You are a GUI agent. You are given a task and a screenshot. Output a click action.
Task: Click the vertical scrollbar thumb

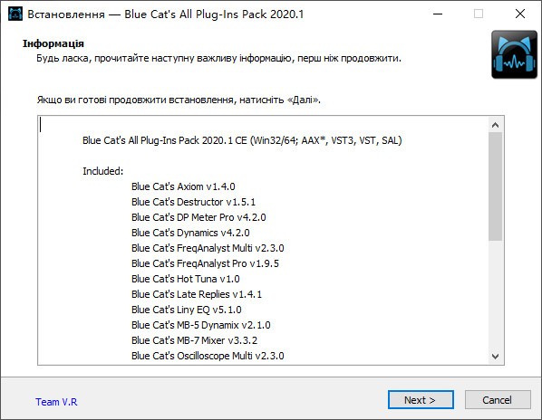(496, 186)
